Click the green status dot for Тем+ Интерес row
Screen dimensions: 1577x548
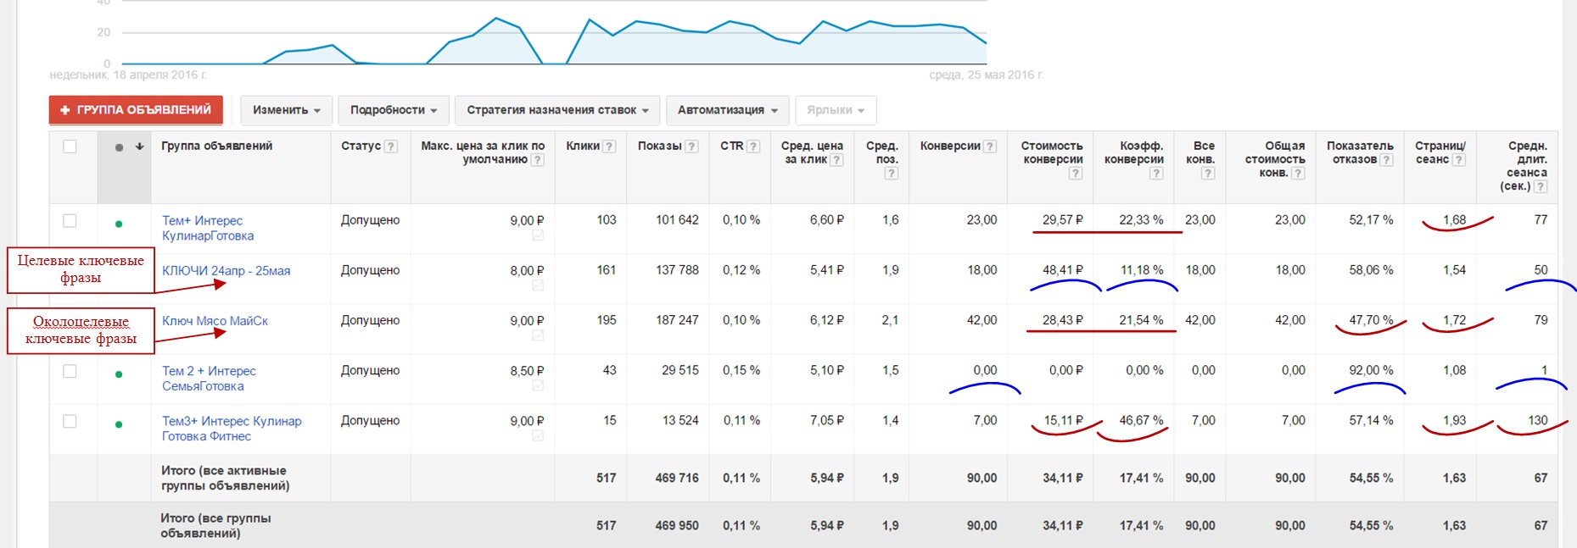click(119, 224)
